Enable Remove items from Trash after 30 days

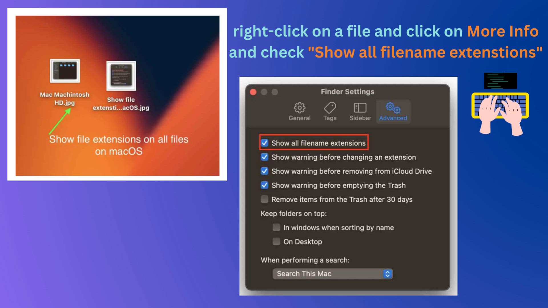point(265,199)
